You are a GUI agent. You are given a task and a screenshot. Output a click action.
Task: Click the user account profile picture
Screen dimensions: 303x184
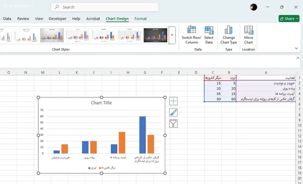(x=254, y=7)
